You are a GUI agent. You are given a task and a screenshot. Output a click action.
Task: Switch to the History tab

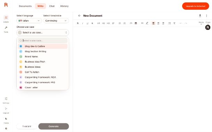64,6
